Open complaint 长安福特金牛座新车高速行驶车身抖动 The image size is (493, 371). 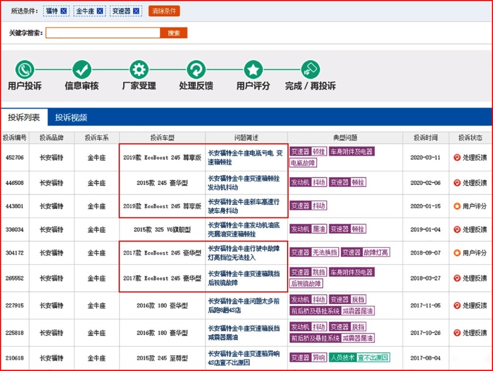pyautogui.click(x=244, y=206)
